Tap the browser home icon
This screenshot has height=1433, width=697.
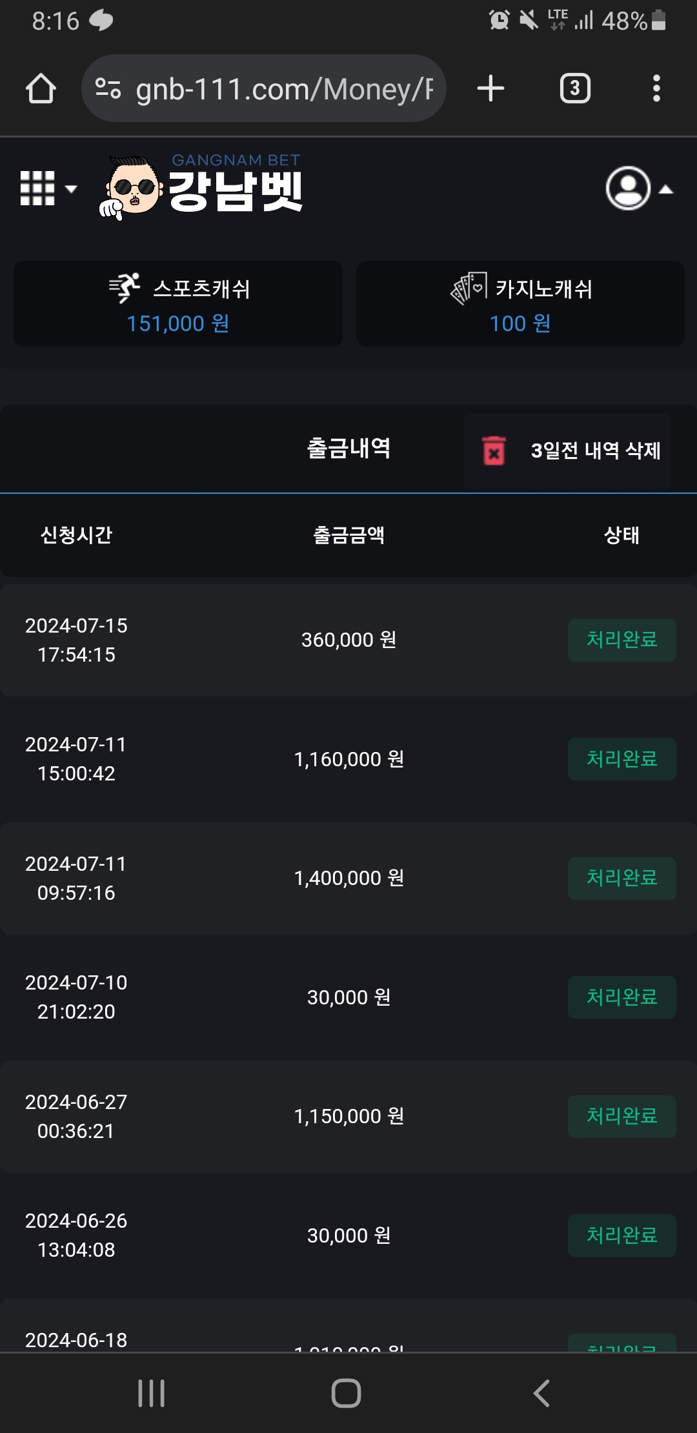41,88
